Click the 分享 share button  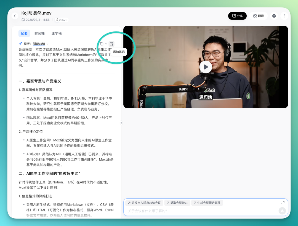click(x=237, y=16)
